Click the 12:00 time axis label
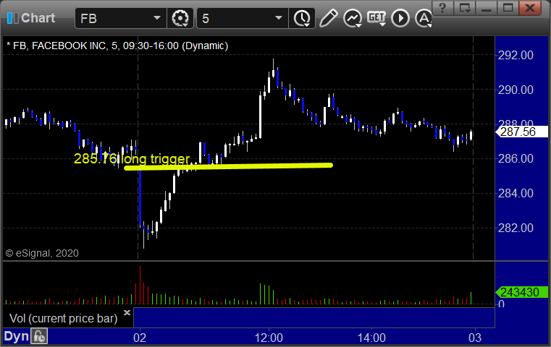551x347 pixels. click(269, 338)
